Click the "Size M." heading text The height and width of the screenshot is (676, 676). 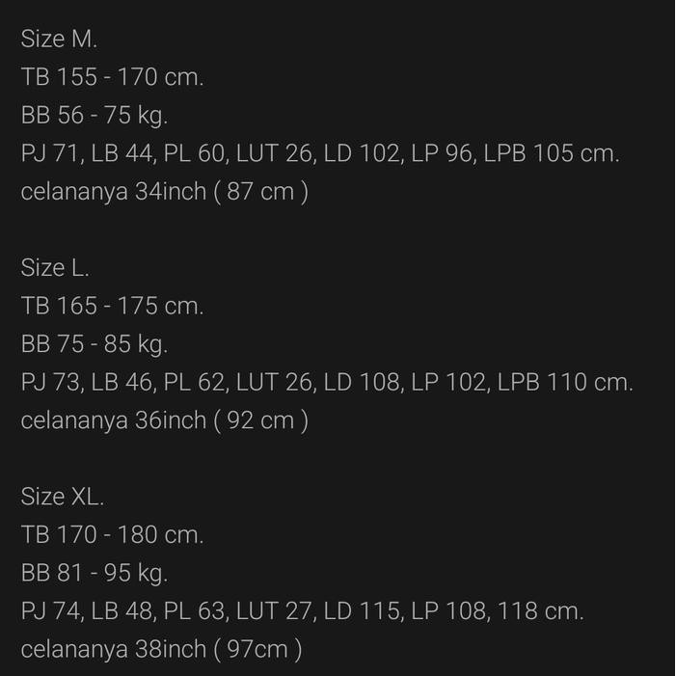pyautogui.click(x=59, y=40)
